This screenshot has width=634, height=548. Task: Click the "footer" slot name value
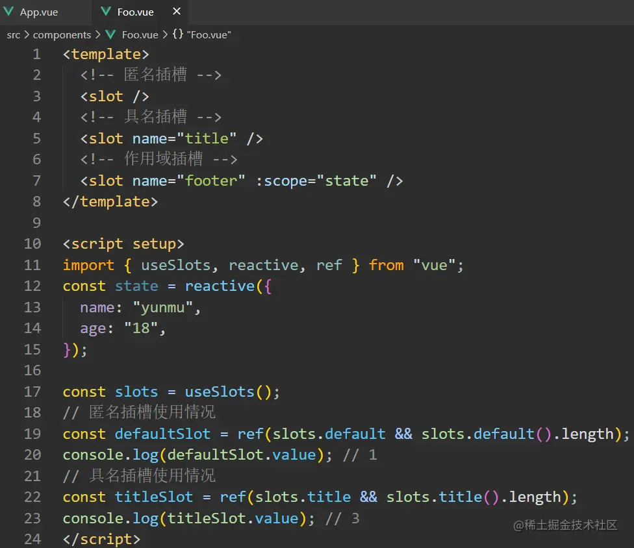[x=211, y=181]
